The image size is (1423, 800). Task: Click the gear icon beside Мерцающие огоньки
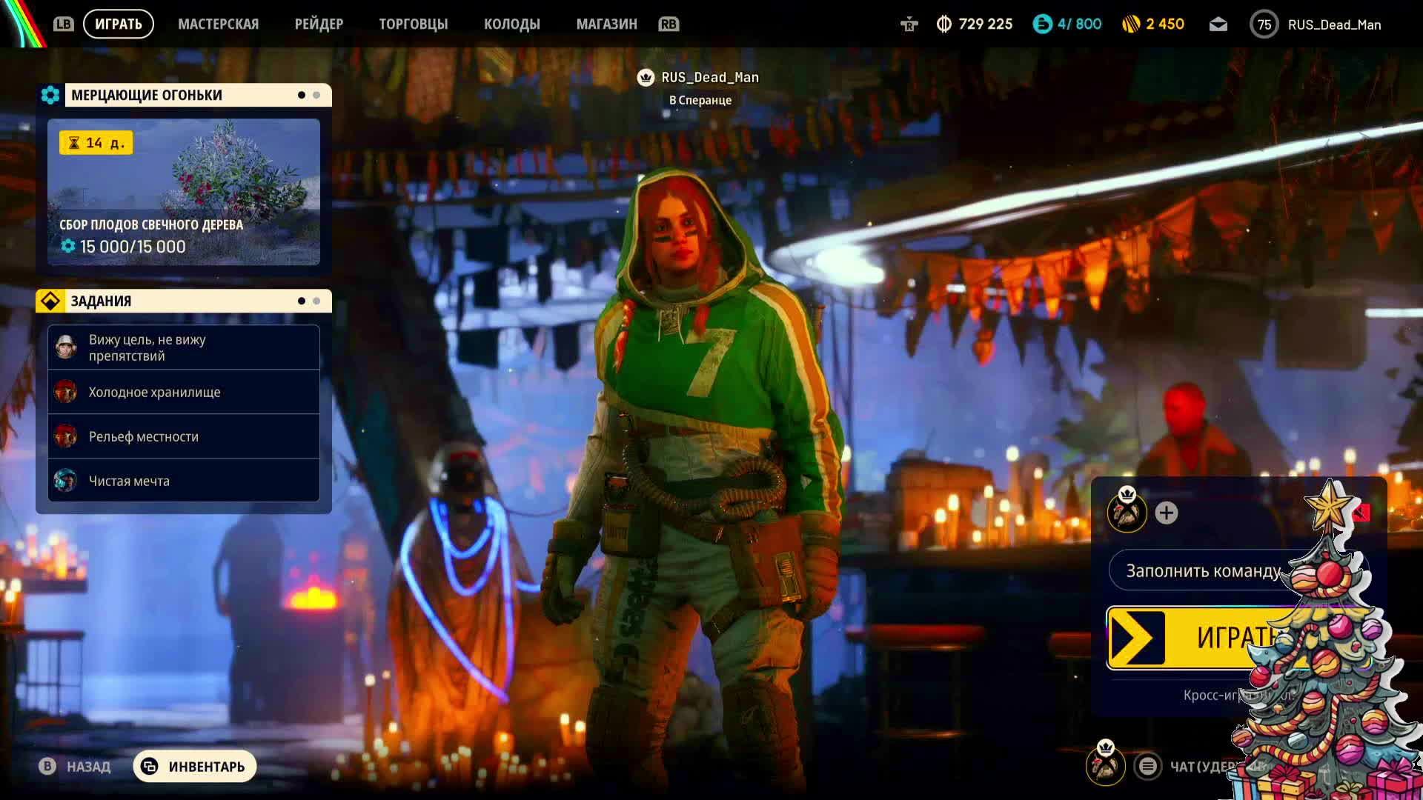point(50,95)
